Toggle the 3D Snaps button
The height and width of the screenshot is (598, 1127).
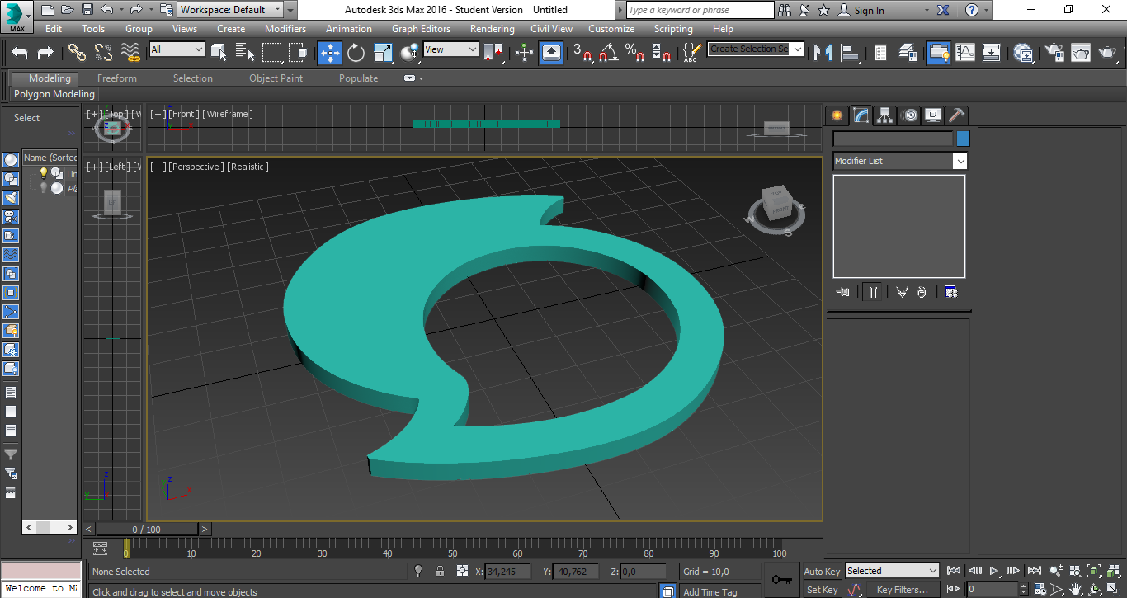582,53
